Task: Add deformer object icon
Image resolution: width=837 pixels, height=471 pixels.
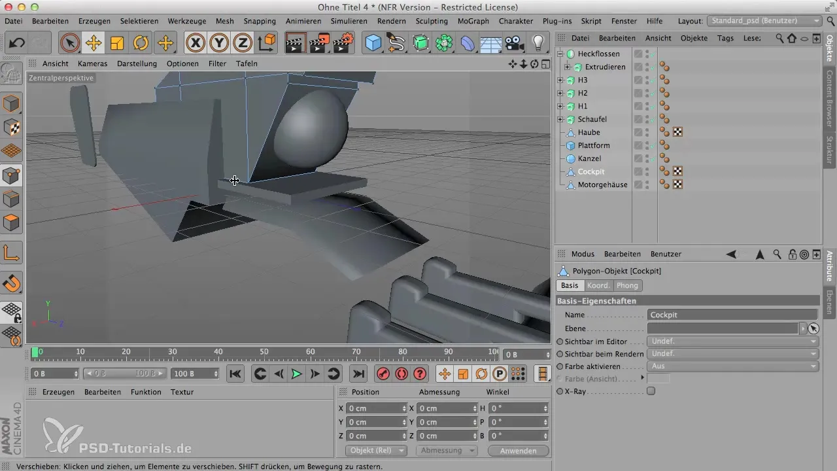Action: pyautogui.click(x=468, y=44)
